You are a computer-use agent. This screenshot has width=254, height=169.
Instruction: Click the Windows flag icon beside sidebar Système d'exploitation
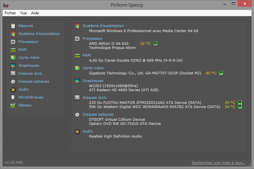tap(13, 34)
